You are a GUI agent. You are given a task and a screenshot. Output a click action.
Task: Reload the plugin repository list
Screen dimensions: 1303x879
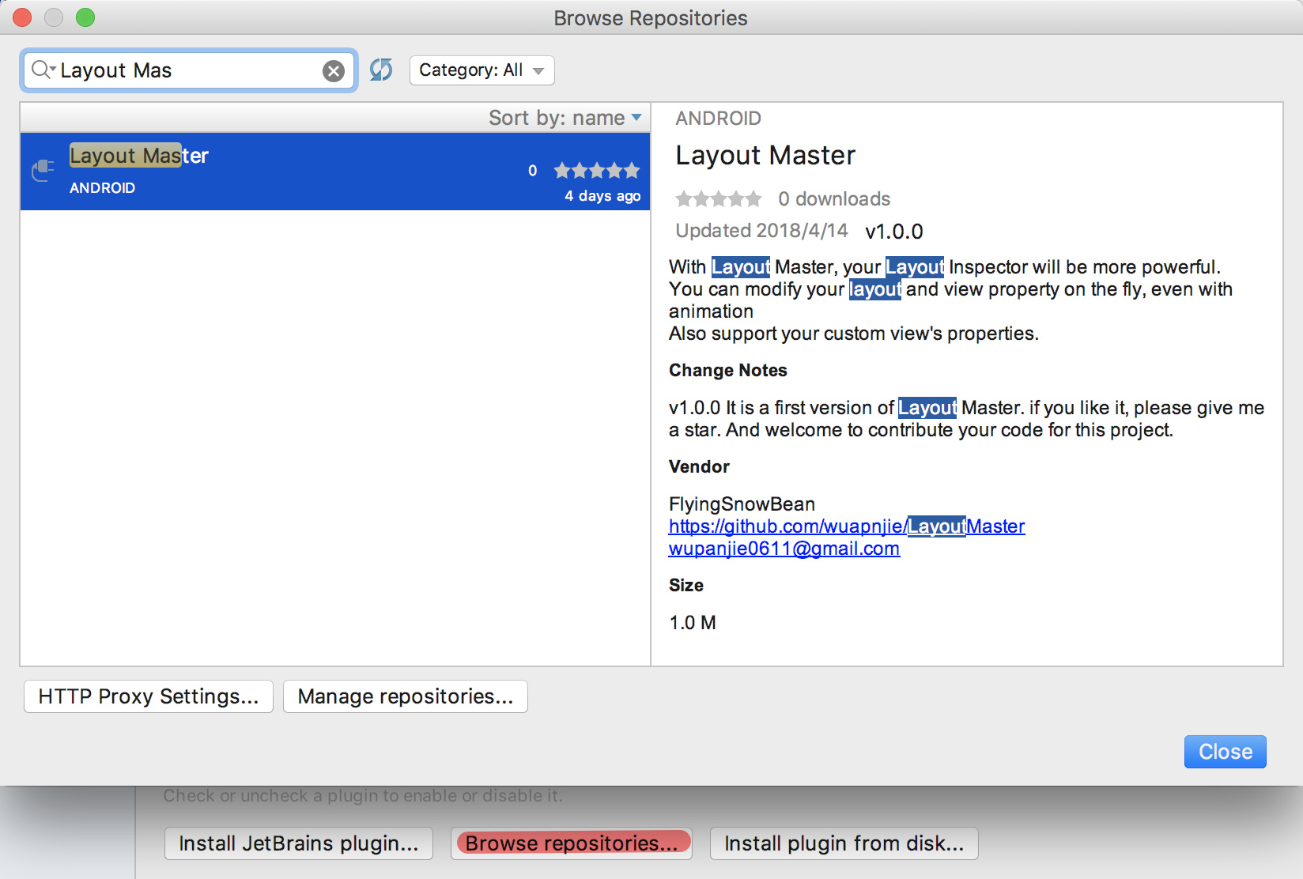click(381, 70)
